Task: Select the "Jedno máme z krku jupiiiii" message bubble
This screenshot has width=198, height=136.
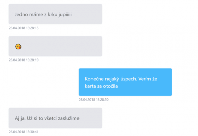Action: coord(55,14)
